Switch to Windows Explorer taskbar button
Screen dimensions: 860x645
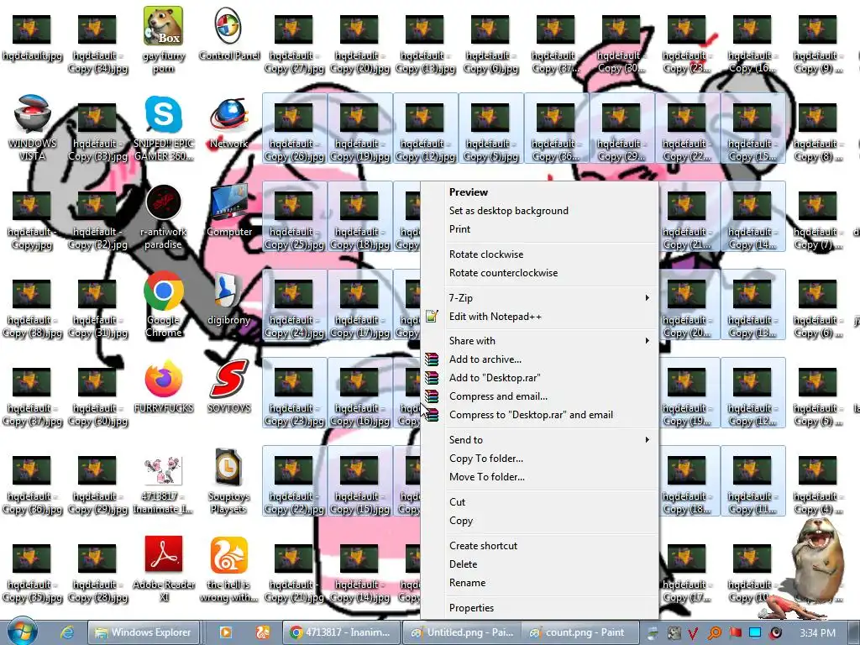(143, 632)
